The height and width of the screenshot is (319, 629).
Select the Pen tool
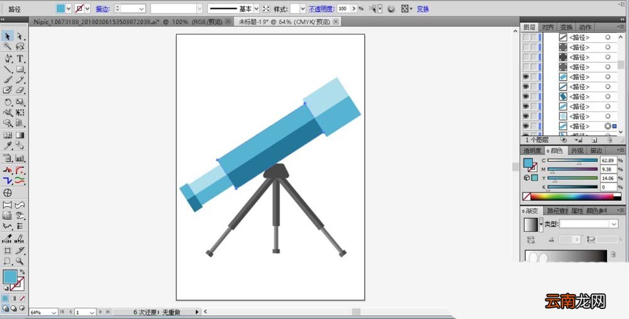[x=8, y=58]
